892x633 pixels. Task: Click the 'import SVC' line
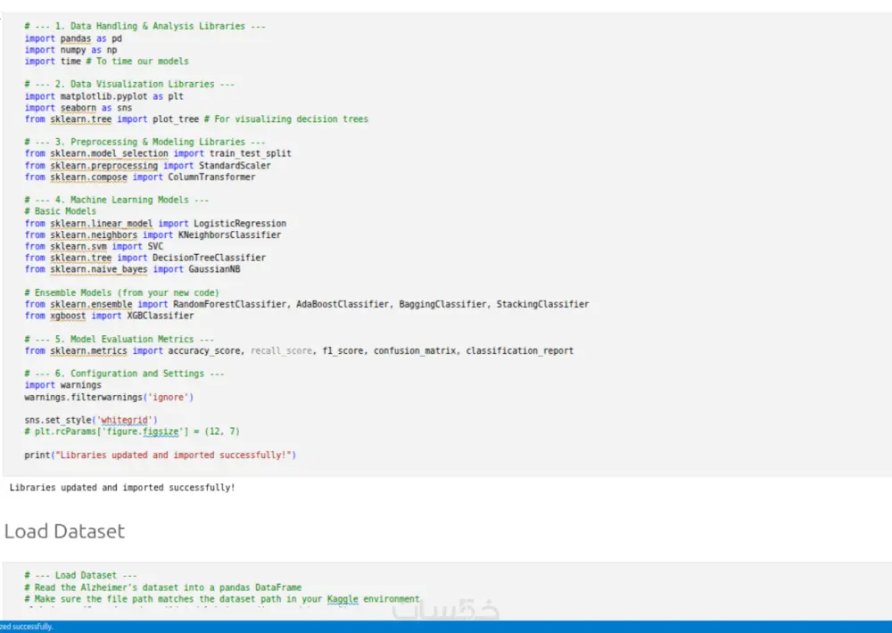[94, 246]
